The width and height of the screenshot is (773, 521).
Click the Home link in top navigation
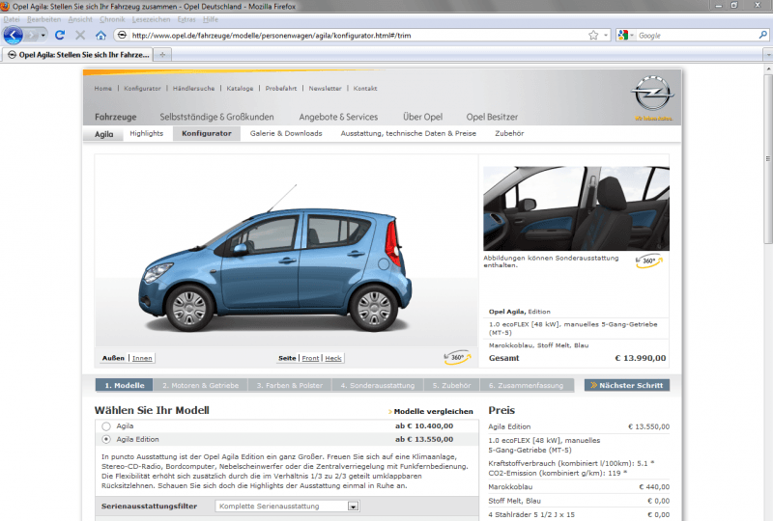click(103, 89)
